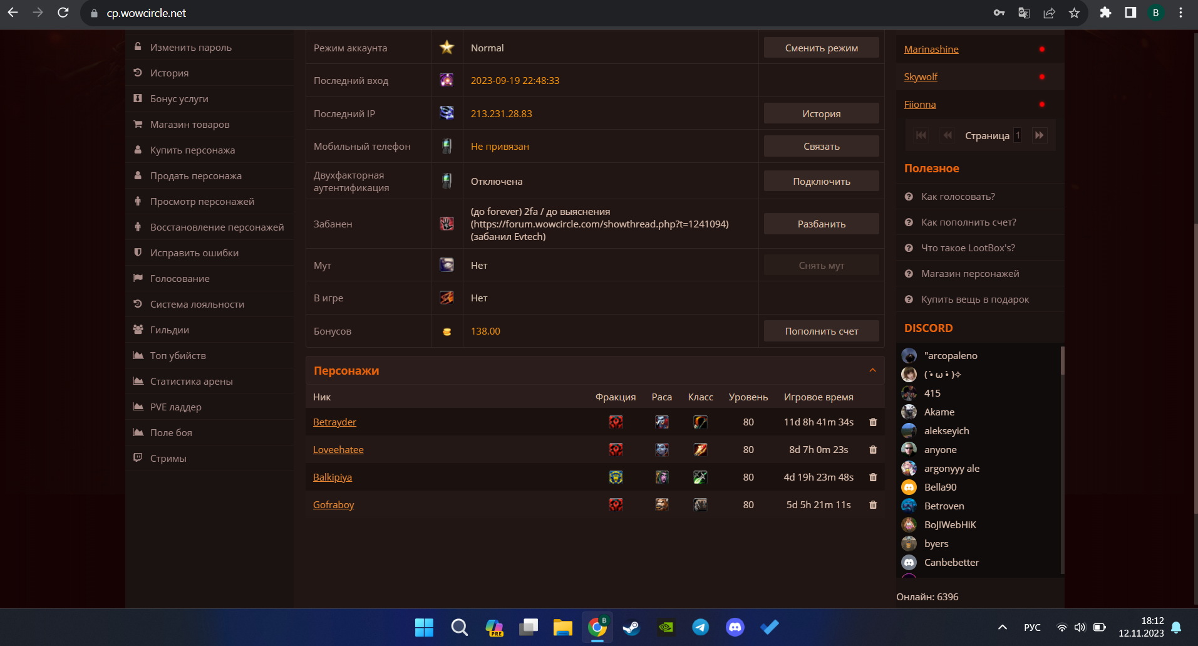Delete the Betrayder character via trash icon
Viewport: 1198px width, 646px height.
(x=872, y=422)
